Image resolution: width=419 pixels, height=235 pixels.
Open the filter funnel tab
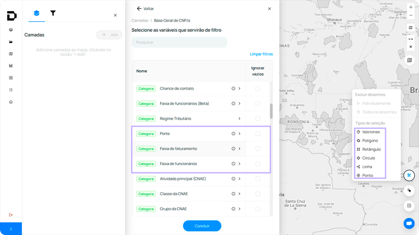click(x=53, y=13)
